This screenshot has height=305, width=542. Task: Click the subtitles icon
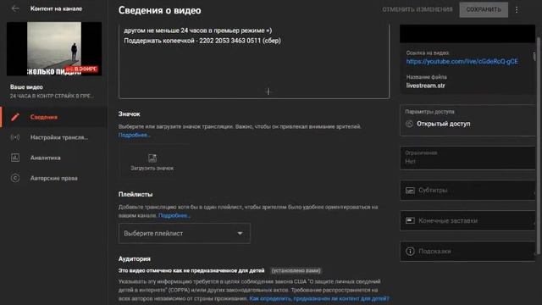pos(410,190)
